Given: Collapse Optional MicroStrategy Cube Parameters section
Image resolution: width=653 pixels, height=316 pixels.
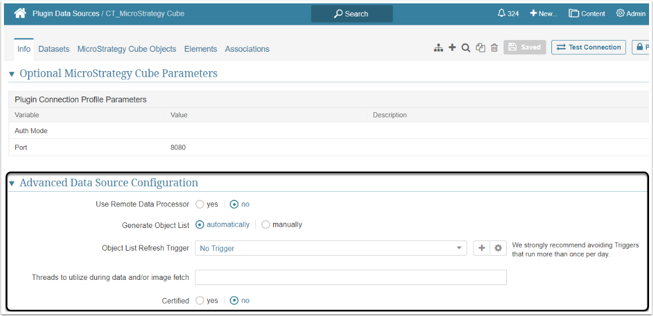Looking at the screenshot, I should pyautogui.click(x=12, y=74).
